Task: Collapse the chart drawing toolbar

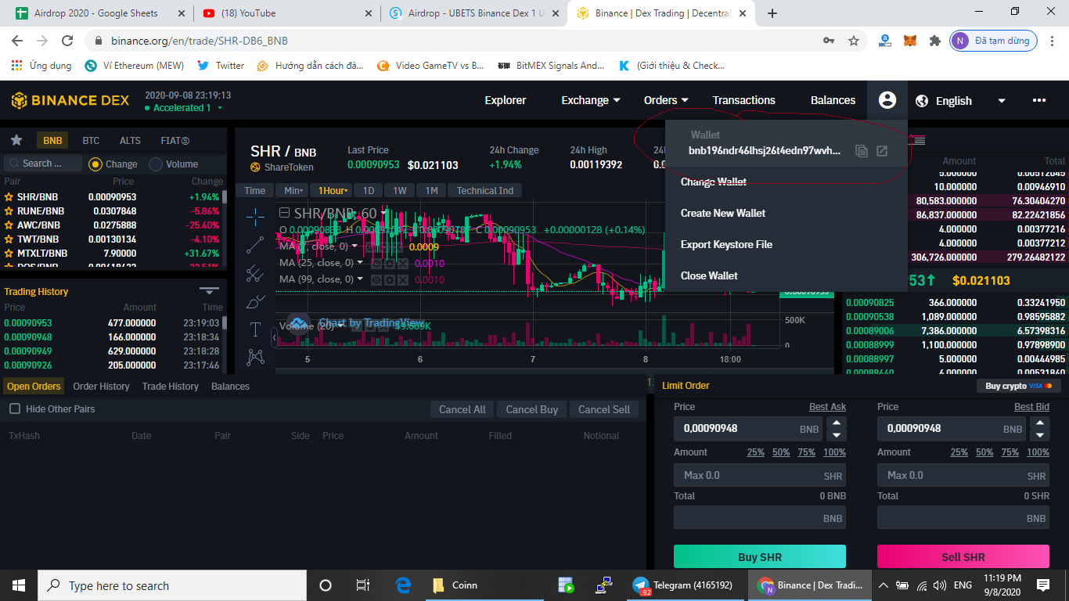Action: tap(274, 337)
